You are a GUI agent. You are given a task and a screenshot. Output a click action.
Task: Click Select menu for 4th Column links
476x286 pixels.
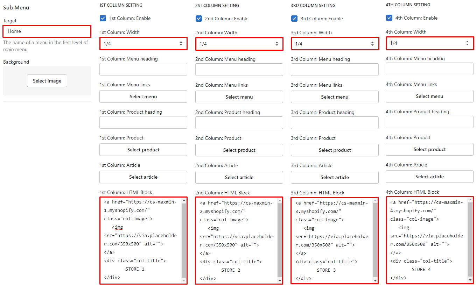(x=429, y=96)
